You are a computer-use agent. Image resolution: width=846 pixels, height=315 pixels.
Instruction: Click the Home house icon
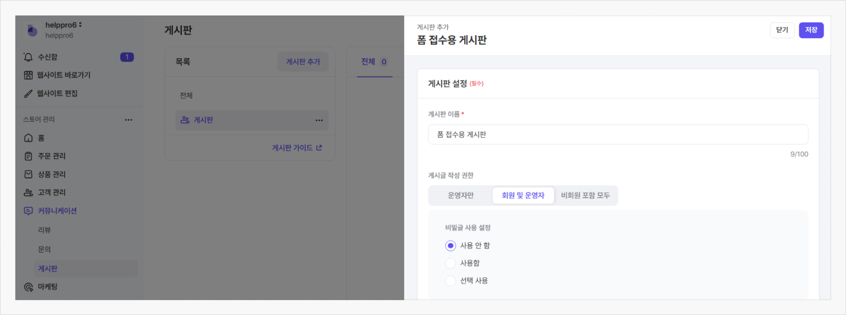pyautogui.click(x=28, y=138)
